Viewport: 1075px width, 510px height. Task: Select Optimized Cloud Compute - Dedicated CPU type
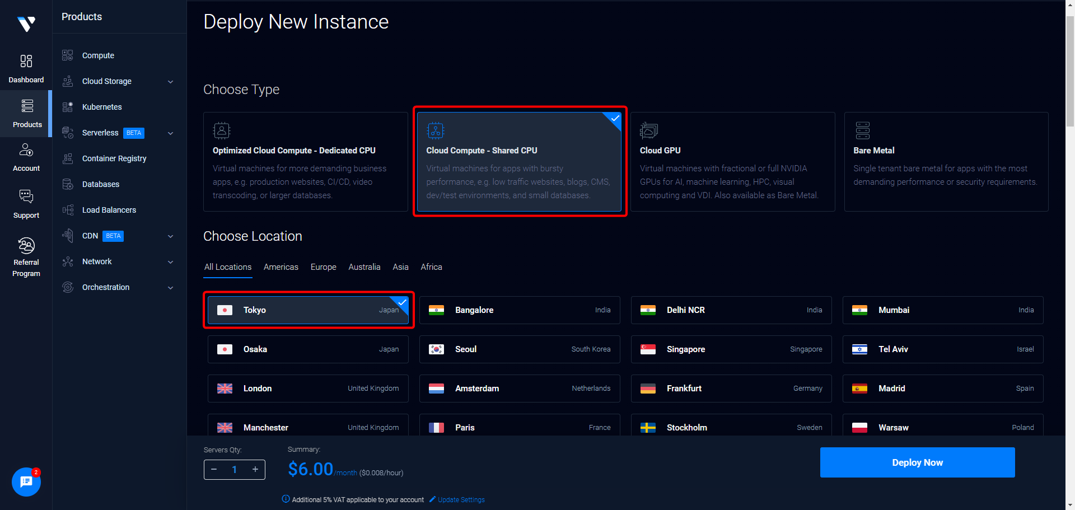click(305, 162)
